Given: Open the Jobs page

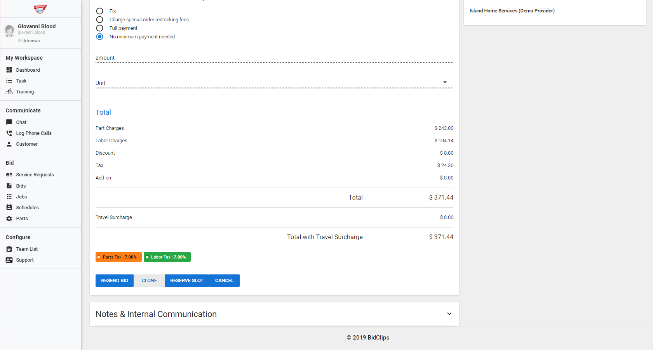Looking at the screenshot, I should 21,197.
